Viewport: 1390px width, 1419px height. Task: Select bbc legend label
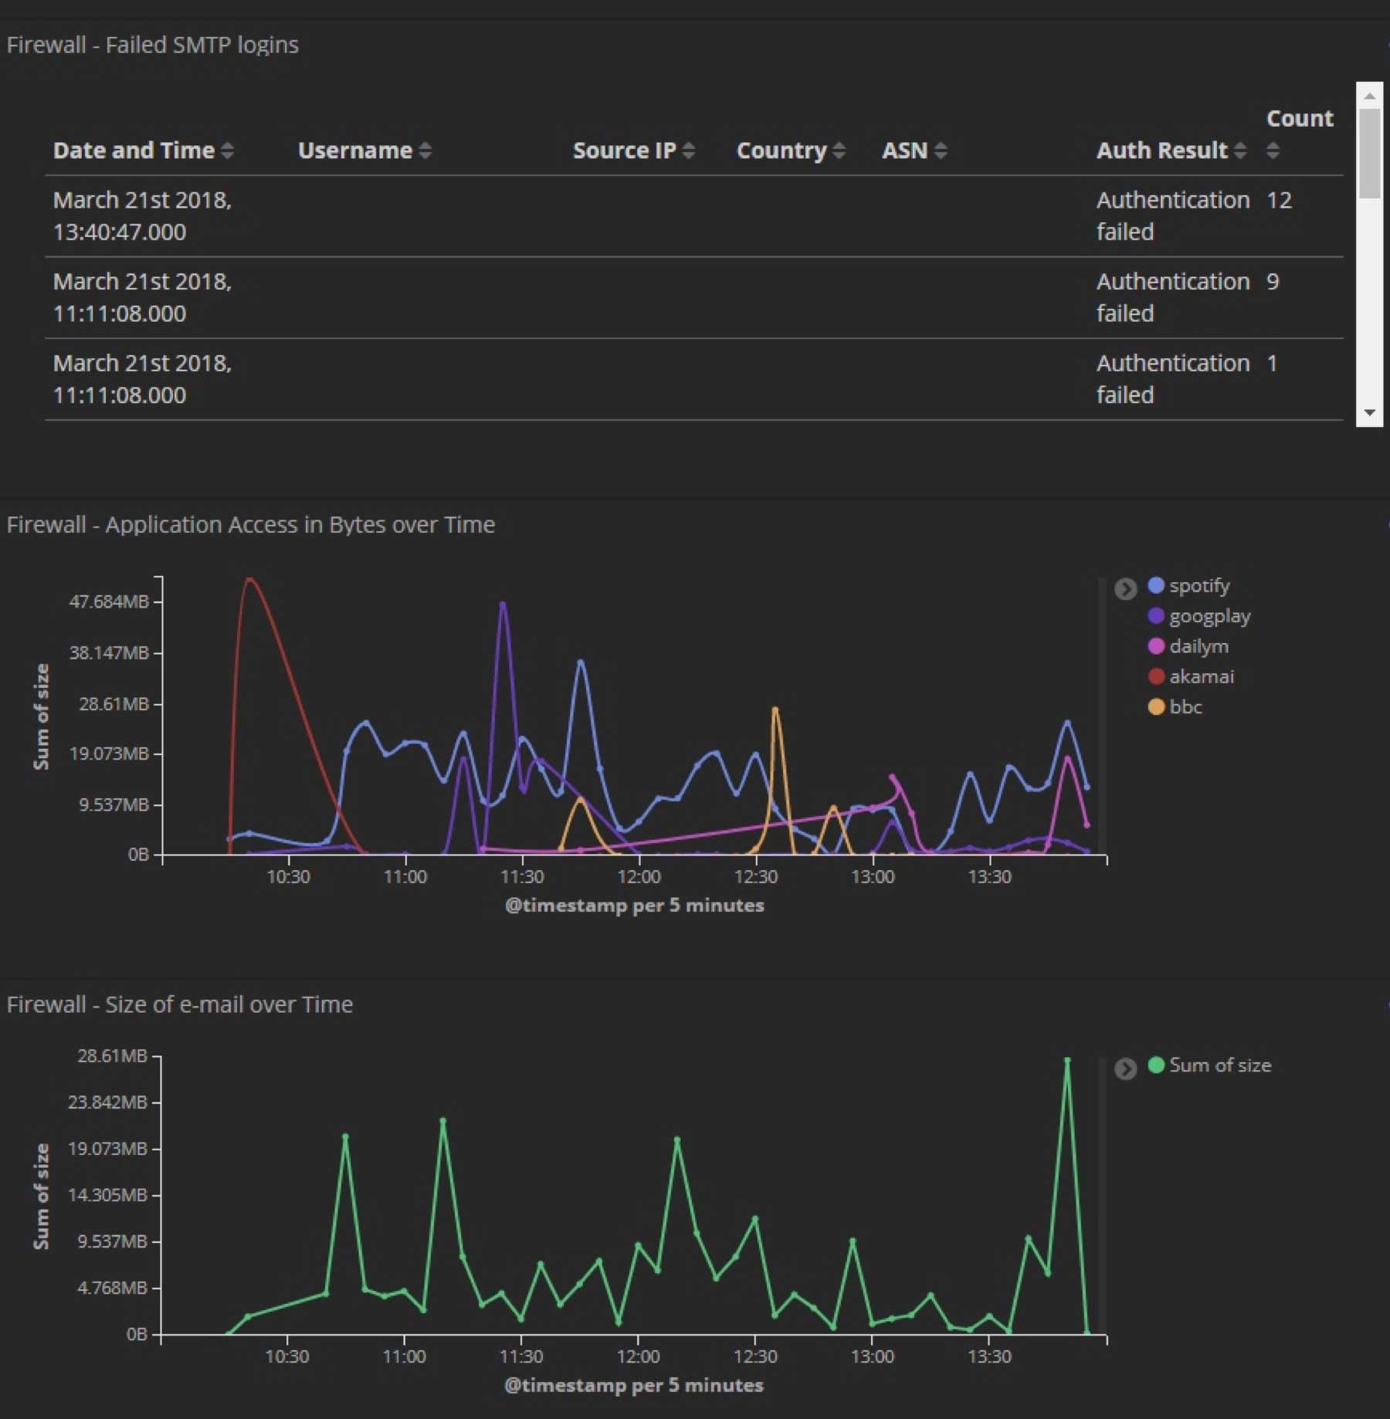click(1185, 706)
